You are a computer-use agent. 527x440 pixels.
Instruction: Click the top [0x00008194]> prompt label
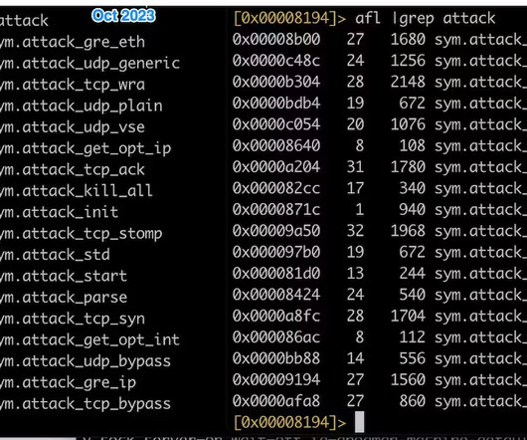point(289,18)
